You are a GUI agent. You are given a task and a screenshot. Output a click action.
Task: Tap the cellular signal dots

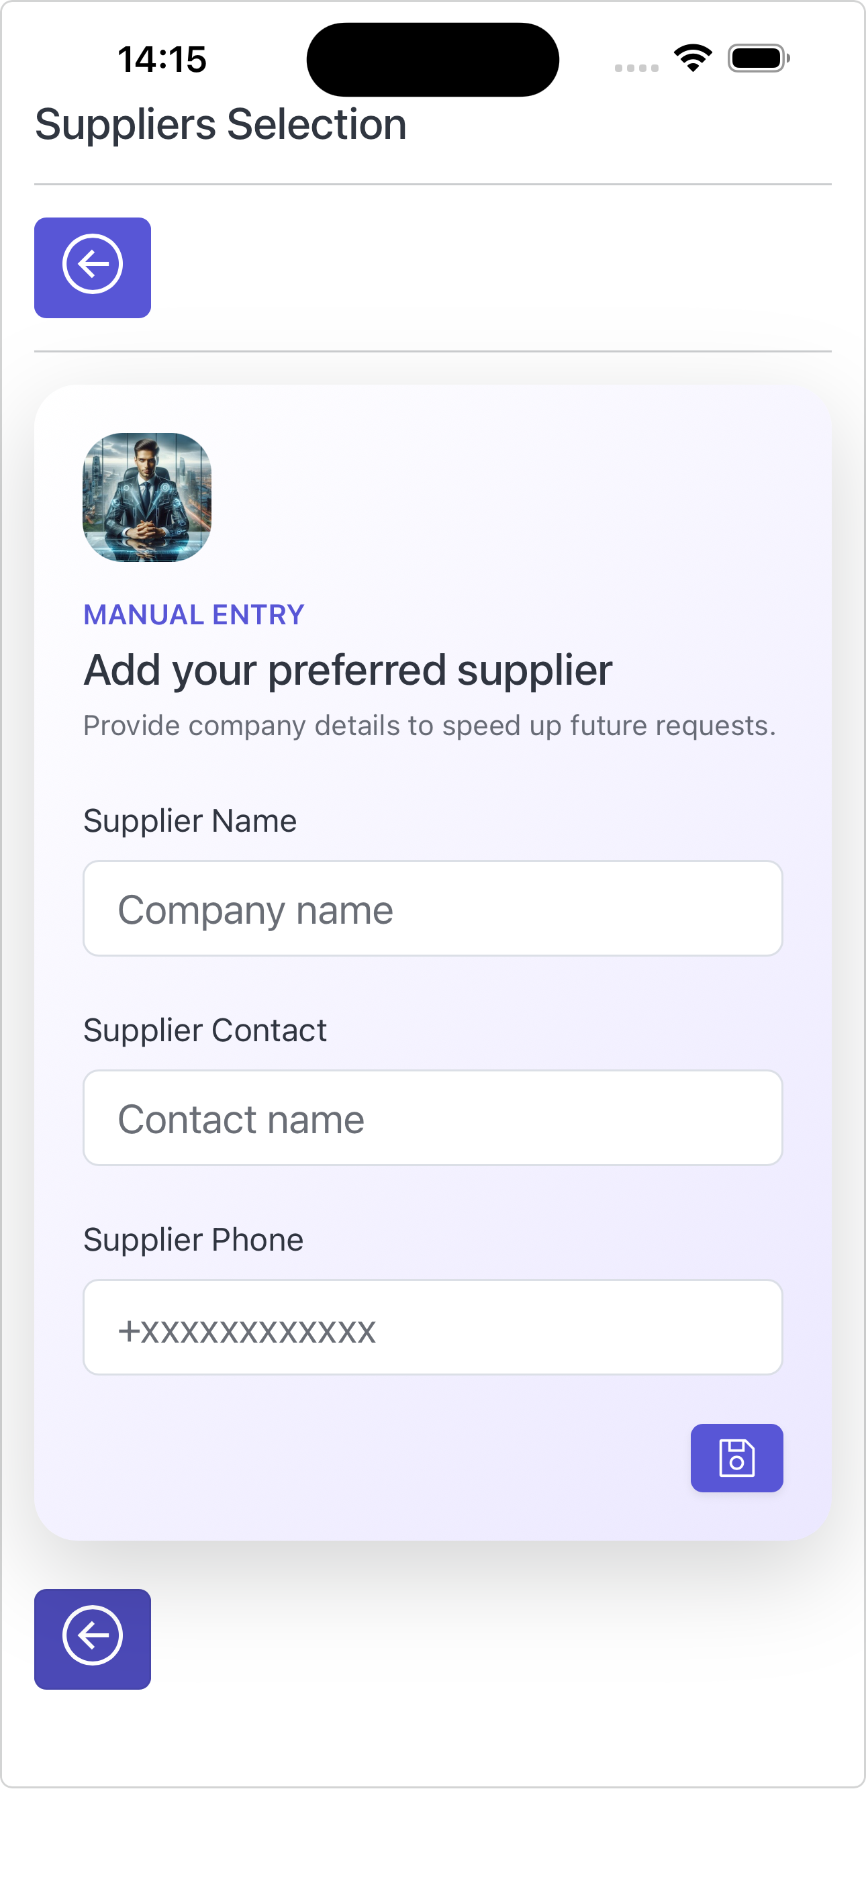click(x=636, y=68)
